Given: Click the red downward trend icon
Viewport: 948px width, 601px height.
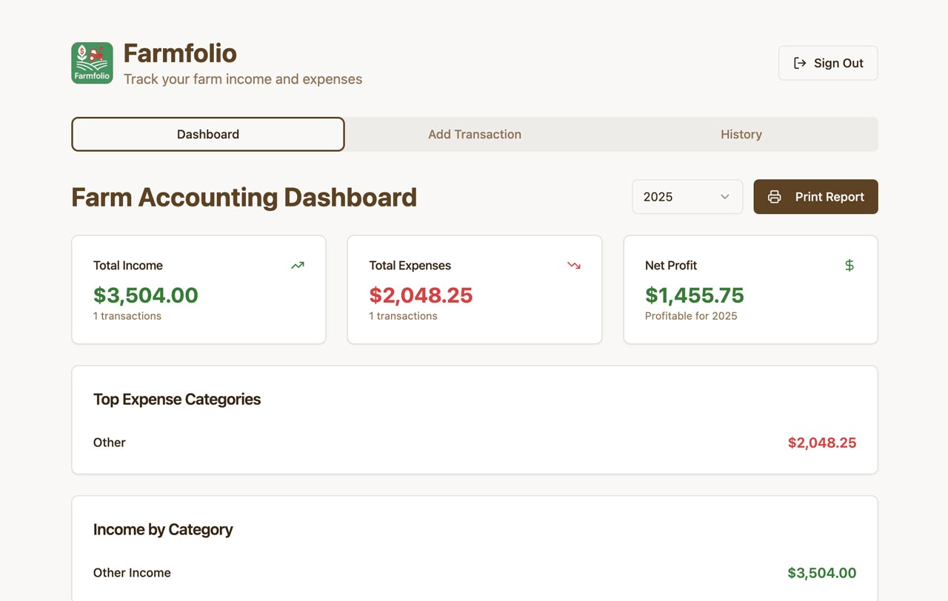Looking at the screenshot, I should pos(574,265).
